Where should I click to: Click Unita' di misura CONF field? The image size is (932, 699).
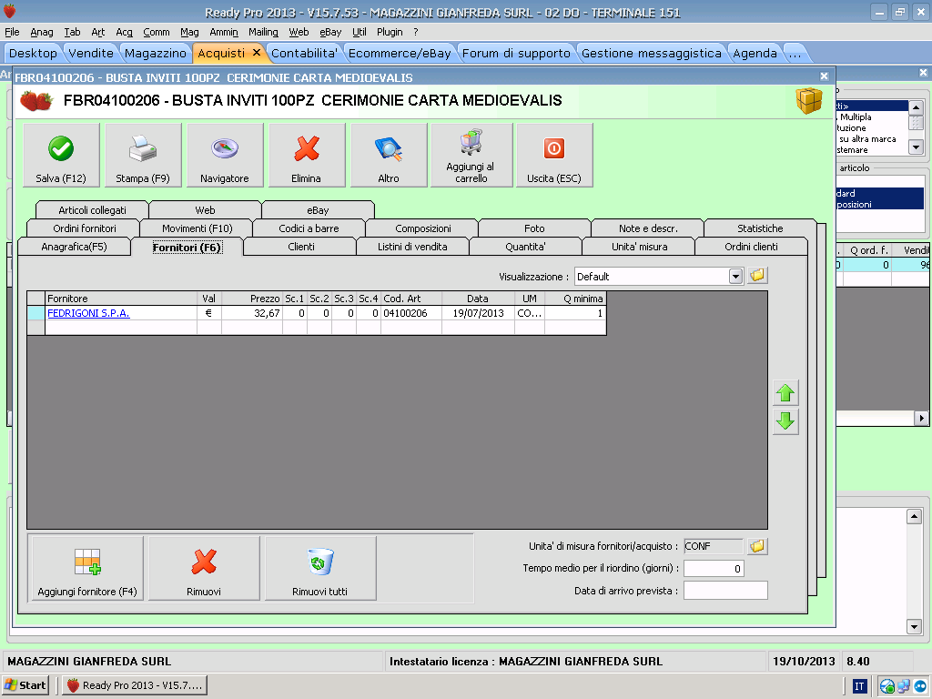point(714,546)
